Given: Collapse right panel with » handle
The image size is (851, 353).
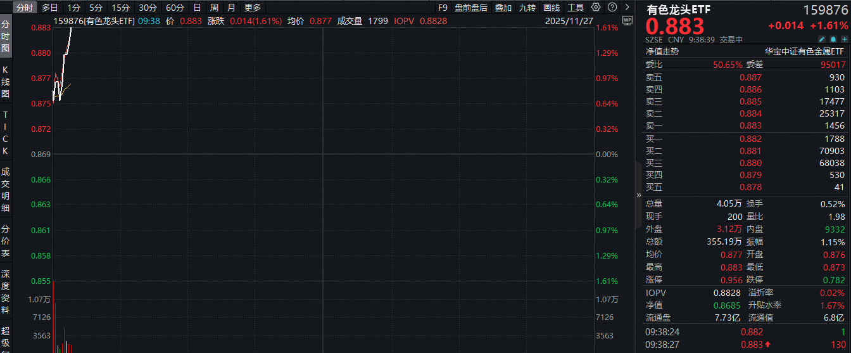Looking at the screenshot, I should pos(639,195).
